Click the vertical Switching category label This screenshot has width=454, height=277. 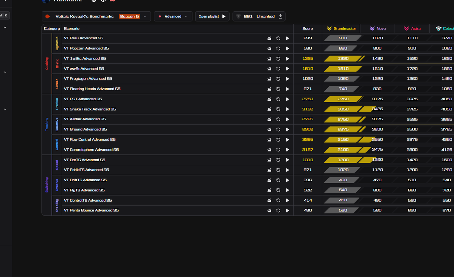(x=47, y=185)
